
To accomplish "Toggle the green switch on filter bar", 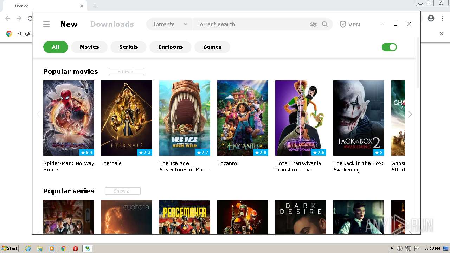I will [389, 47].
